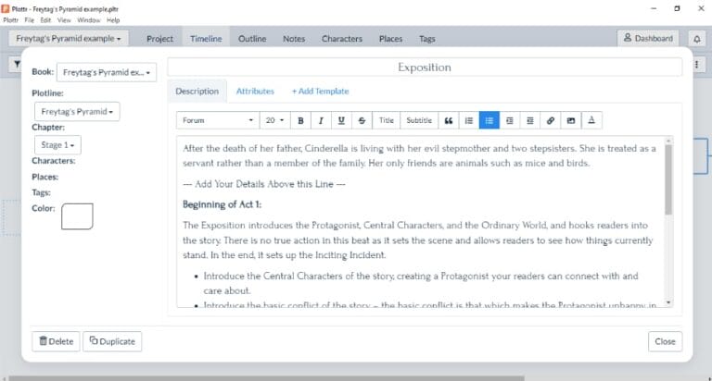Image resolution: width=712 pixels, height=381 pixels.
Task: Toggle italic text formatting
Action: (321, 120)
